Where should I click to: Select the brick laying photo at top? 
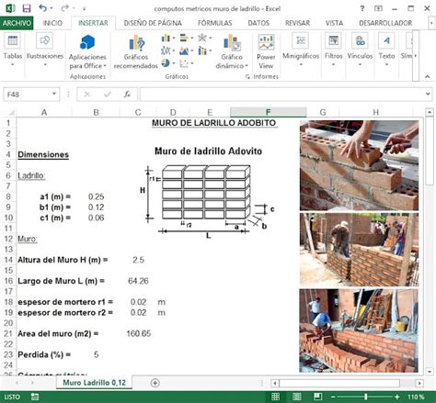(359, 165)
